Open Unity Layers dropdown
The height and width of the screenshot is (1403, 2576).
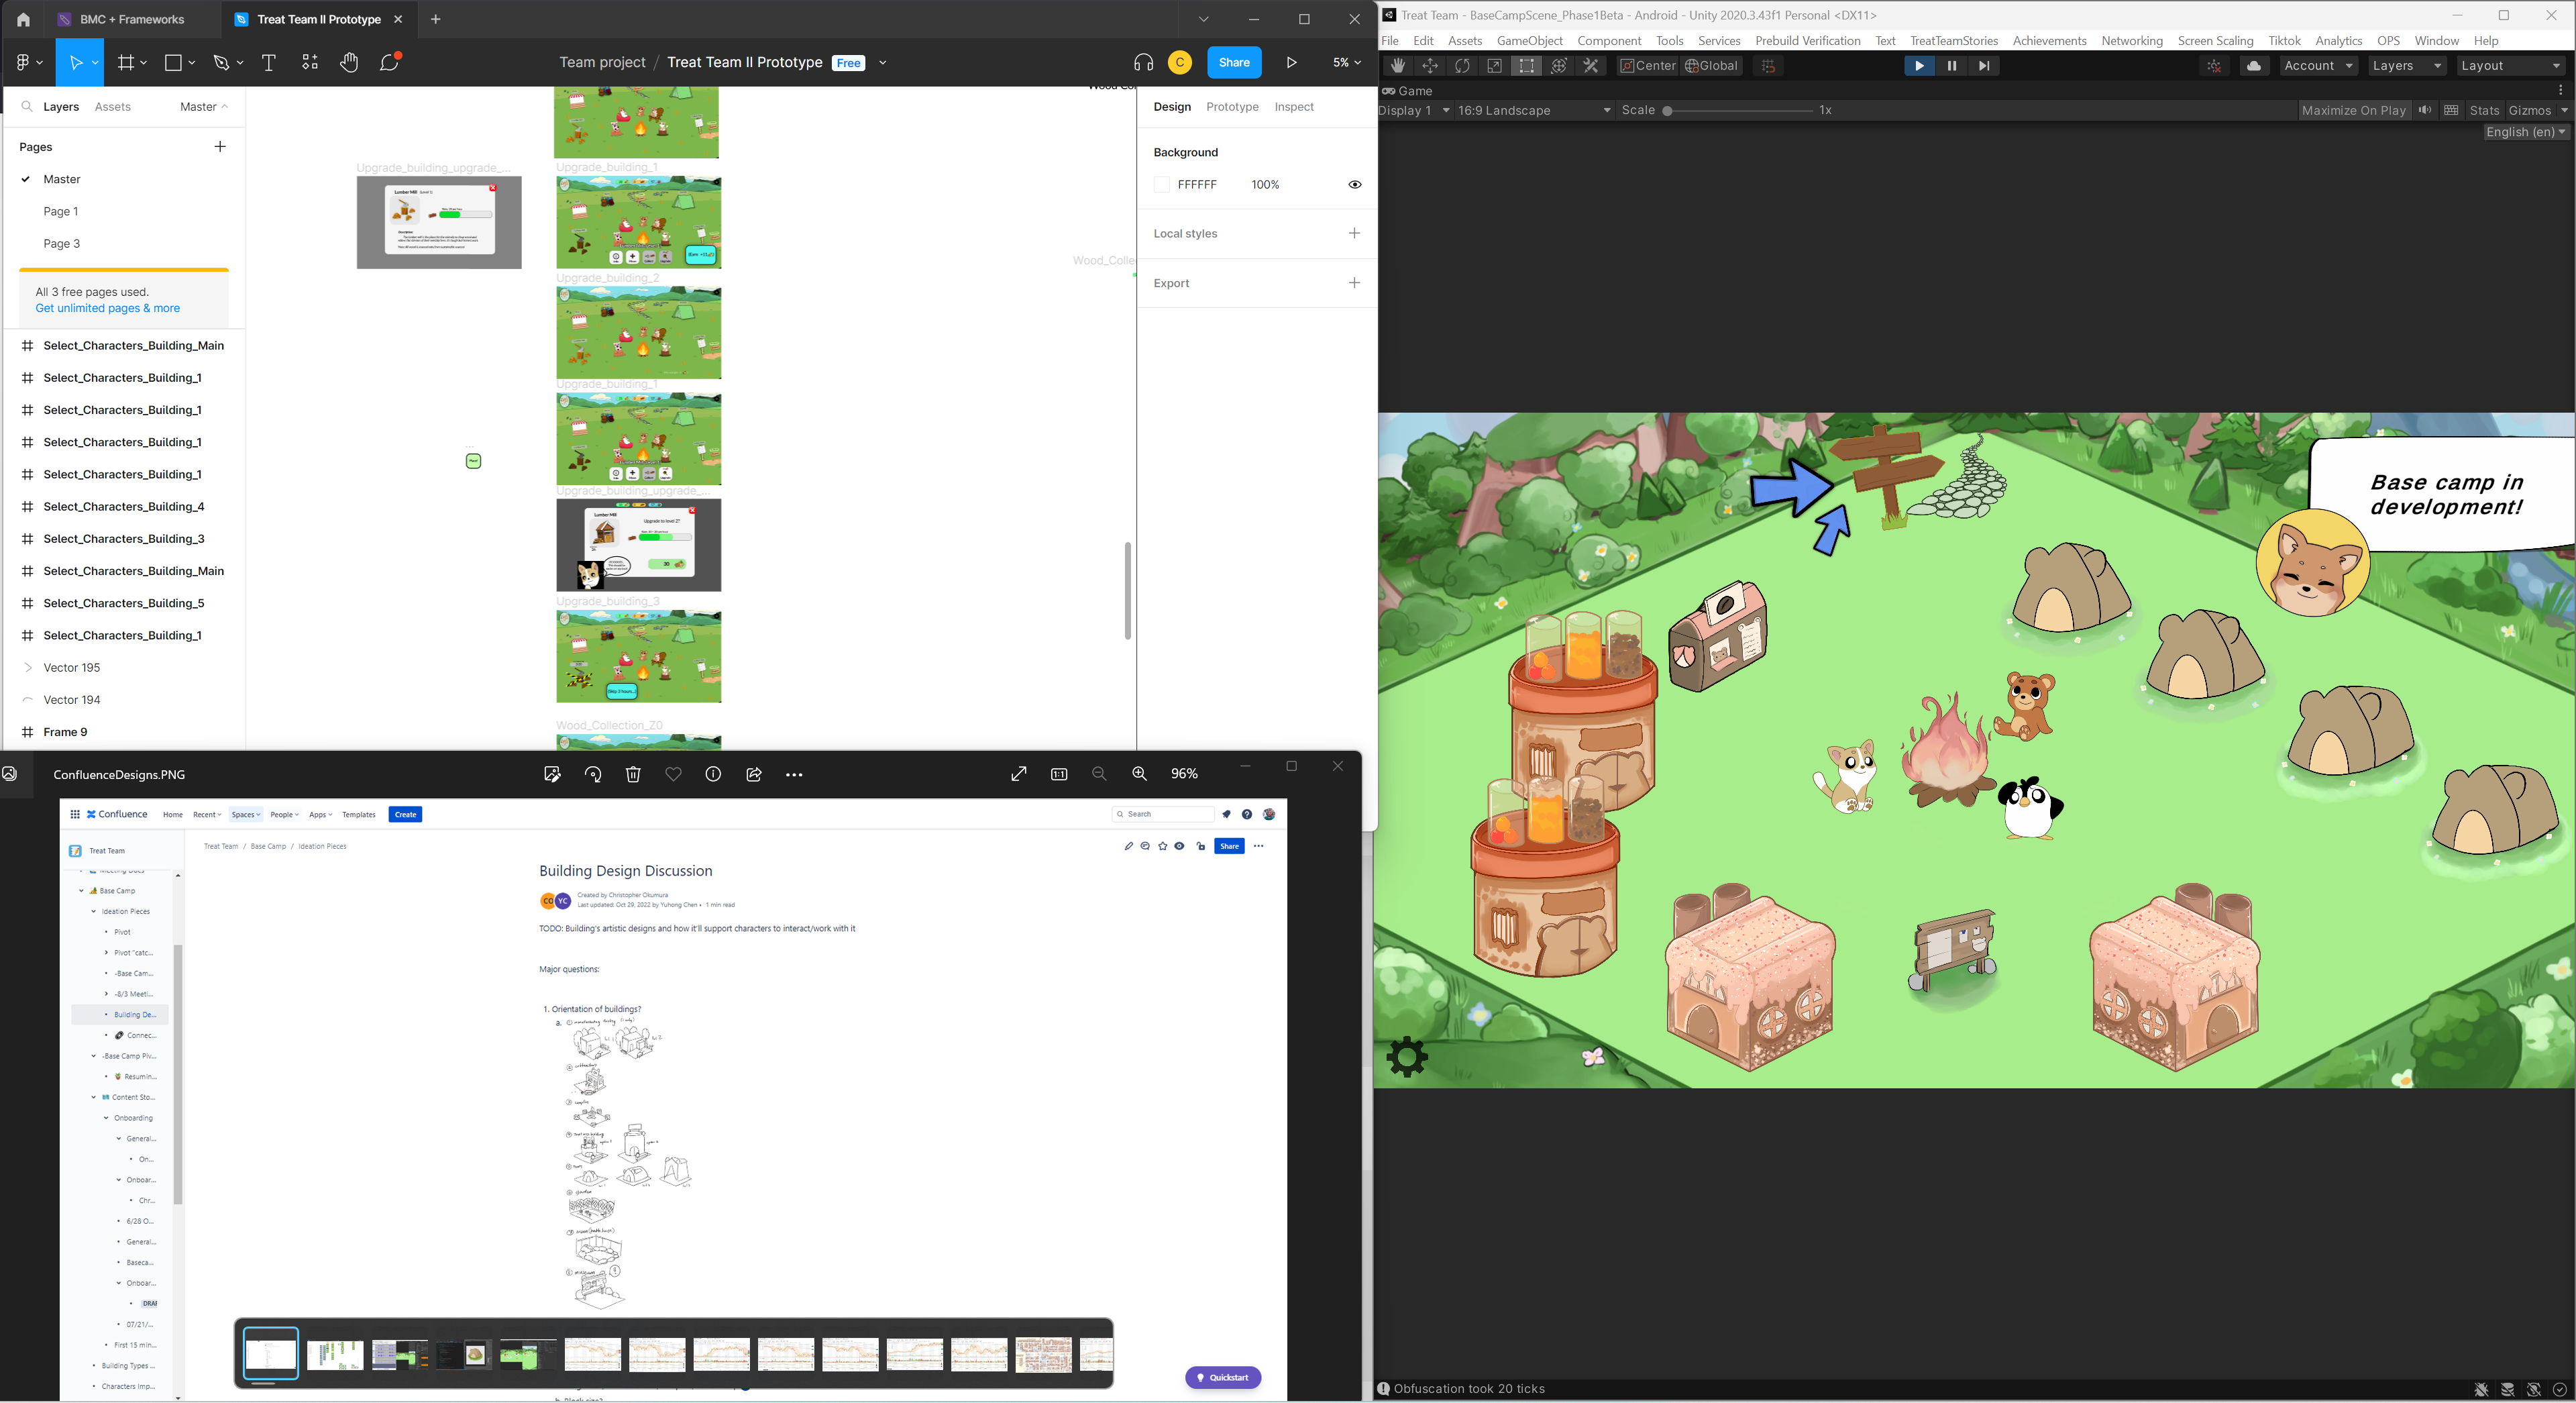click(2407, 66)
